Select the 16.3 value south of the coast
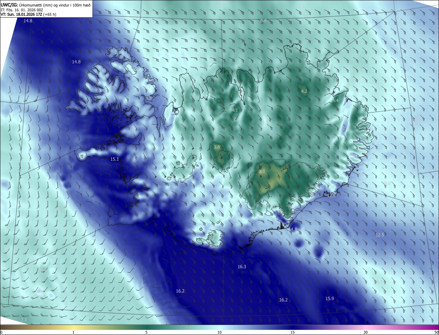The height and width of the screenshot is (335, 439). 242,266
